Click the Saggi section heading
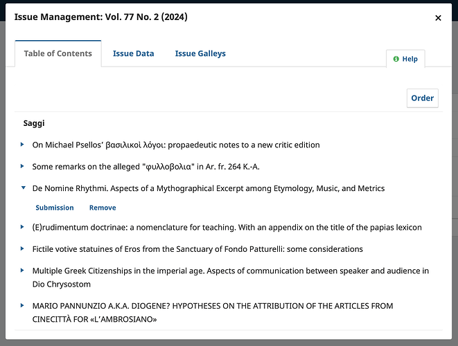 34,123
